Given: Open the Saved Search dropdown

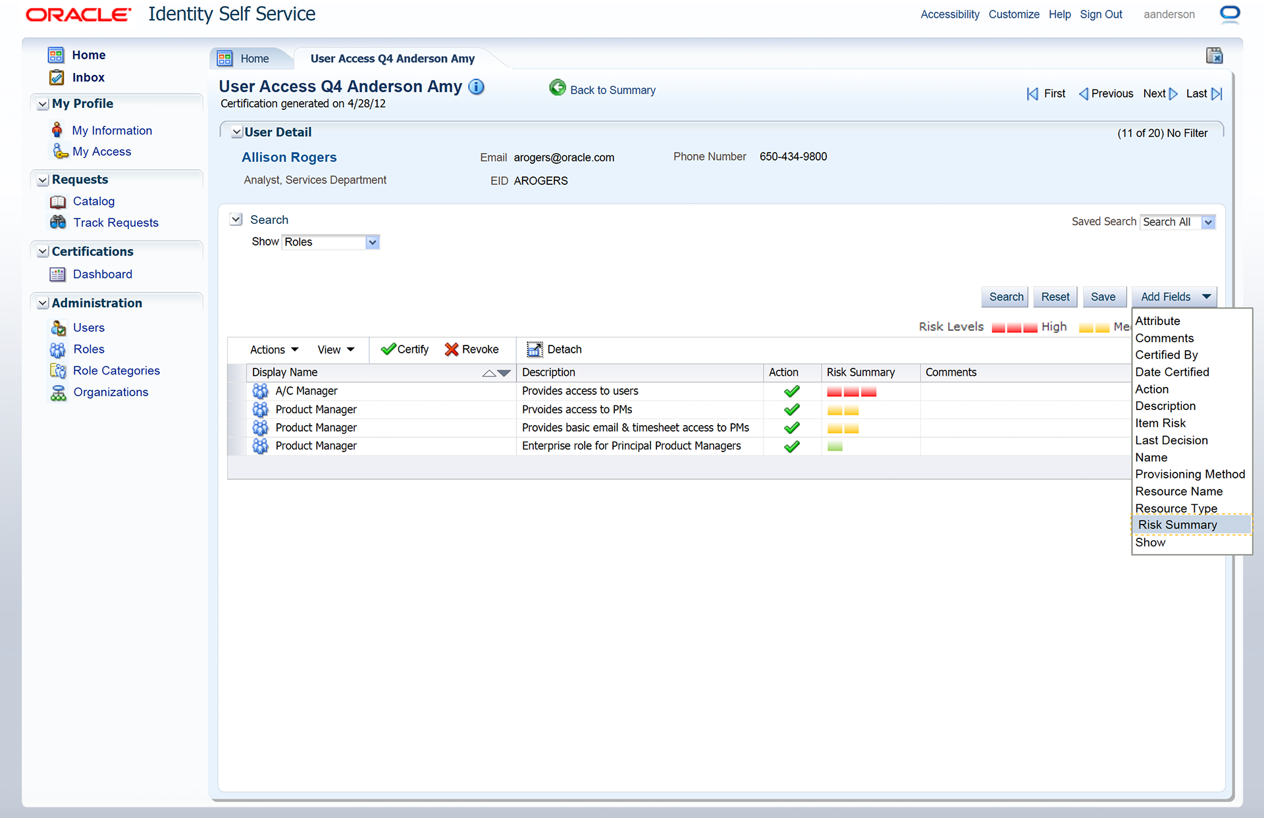Looking at the screenshot, I should pos(1208,222).
